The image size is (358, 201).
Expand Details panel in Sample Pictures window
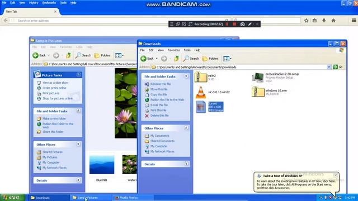(78, 180)
